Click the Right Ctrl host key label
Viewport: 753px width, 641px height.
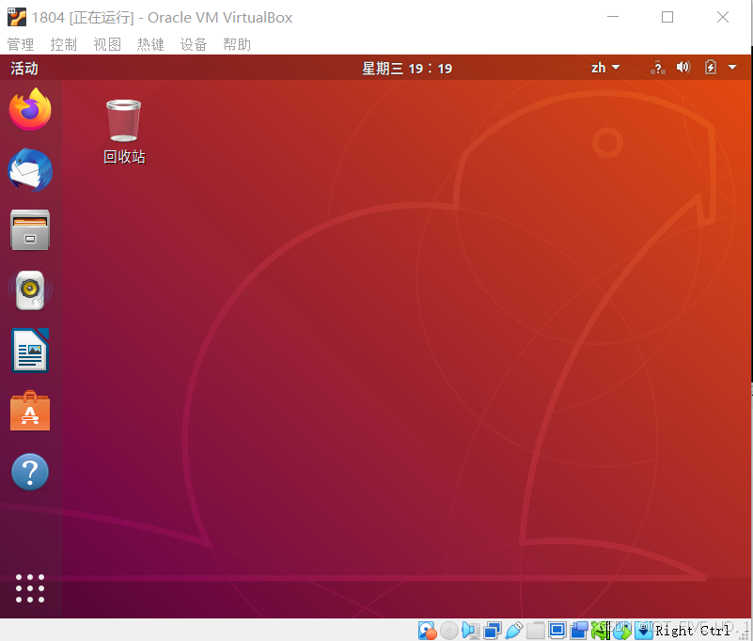(693, 631)
